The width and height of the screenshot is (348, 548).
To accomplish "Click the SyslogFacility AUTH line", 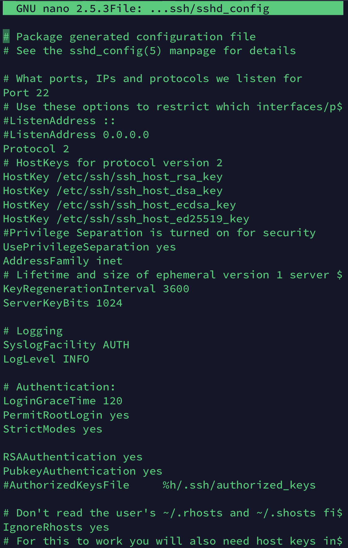I will [x=66, y=345].
